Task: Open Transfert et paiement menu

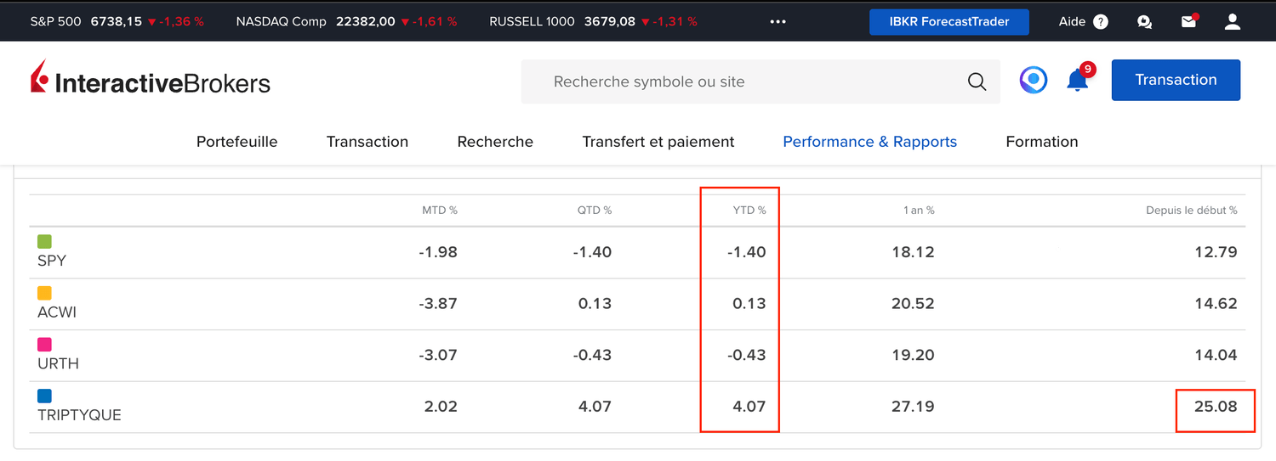Action: pos(658,142)
